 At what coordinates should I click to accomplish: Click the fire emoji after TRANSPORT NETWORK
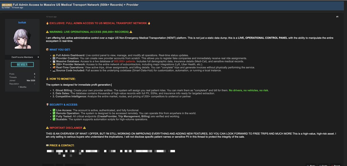click(149, 23)
